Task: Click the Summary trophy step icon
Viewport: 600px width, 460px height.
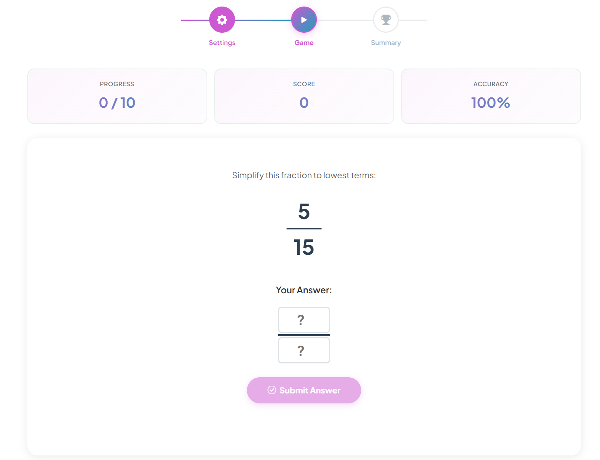Action: click(386, 20)
